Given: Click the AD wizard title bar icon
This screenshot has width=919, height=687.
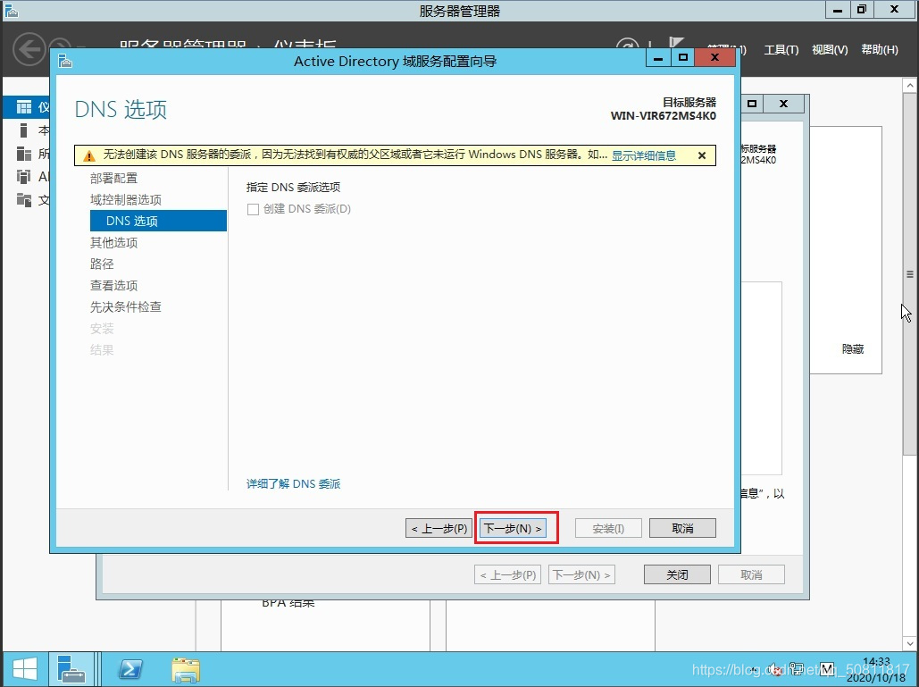Looking at the screenshot, I should pyautogui.click(x=65, y=61).
